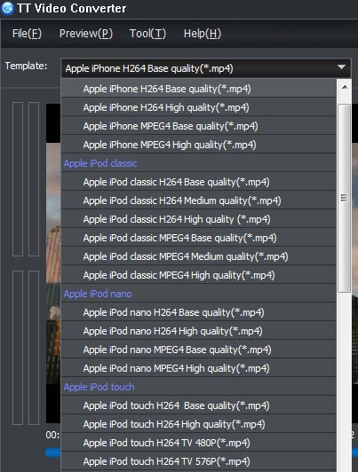Select Apple iPod nano MPEG4 Base quality(*.mp4)
The width and height of the screenshot is (358, 472).
click(199, 350)
